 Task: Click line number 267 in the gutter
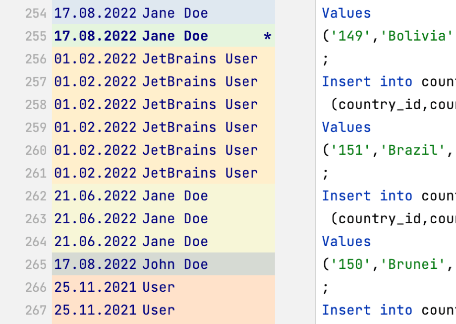[36, 310]
